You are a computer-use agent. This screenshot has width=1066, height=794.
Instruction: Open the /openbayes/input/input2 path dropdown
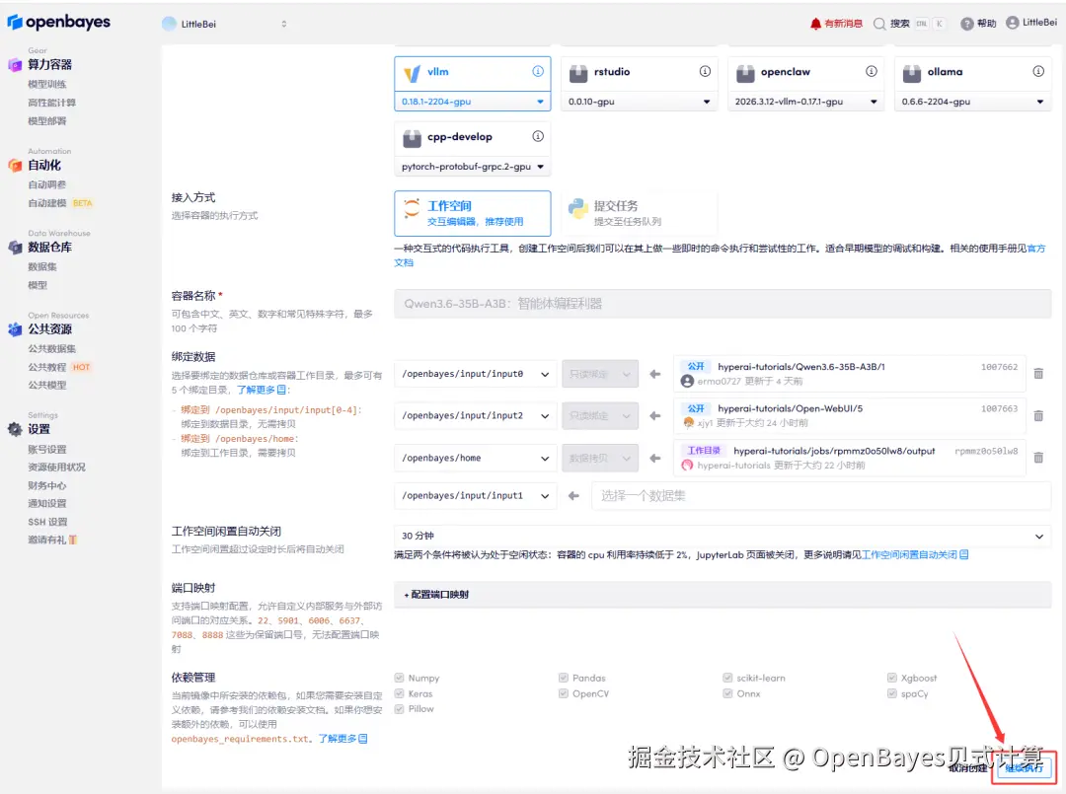pos(475,415)
